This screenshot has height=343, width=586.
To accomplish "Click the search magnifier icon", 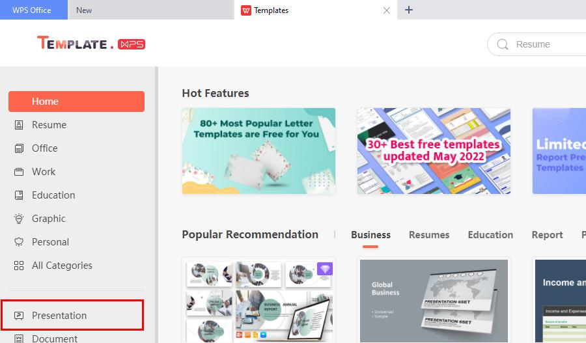I will tap(503, 44).
